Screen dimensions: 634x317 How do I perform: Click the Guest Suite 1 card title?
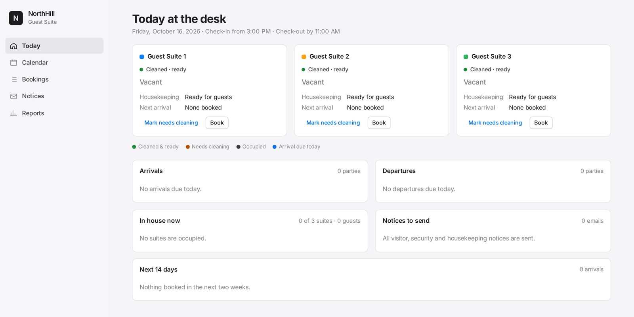[x=167, y=57]
